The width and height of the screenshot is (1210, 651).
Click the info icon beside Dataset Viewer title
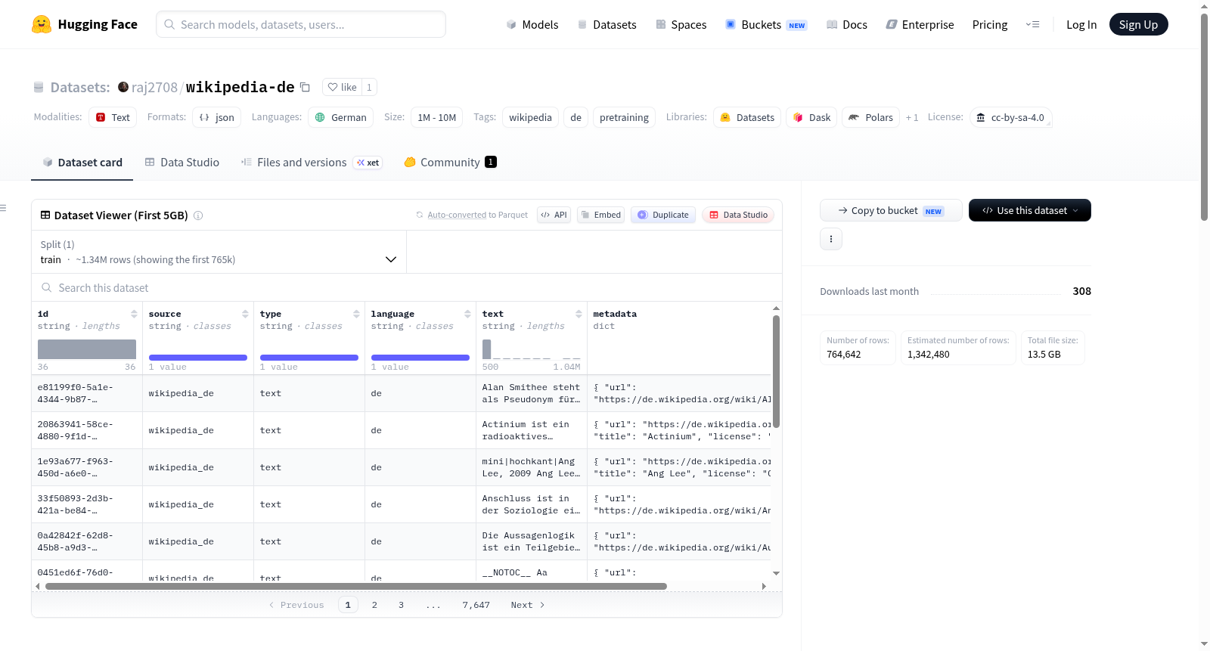pos(198,215)
